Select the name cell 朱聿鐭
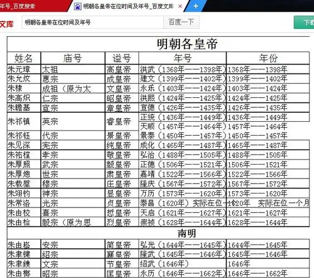 coord(24,264)
